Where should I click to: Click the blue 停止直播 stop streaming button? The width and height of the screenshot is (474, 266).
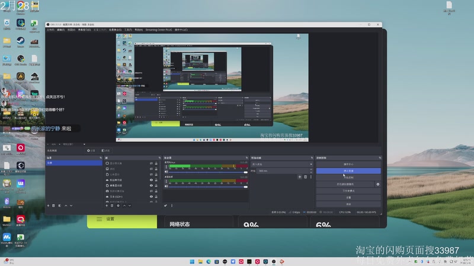tap(348, 171)
